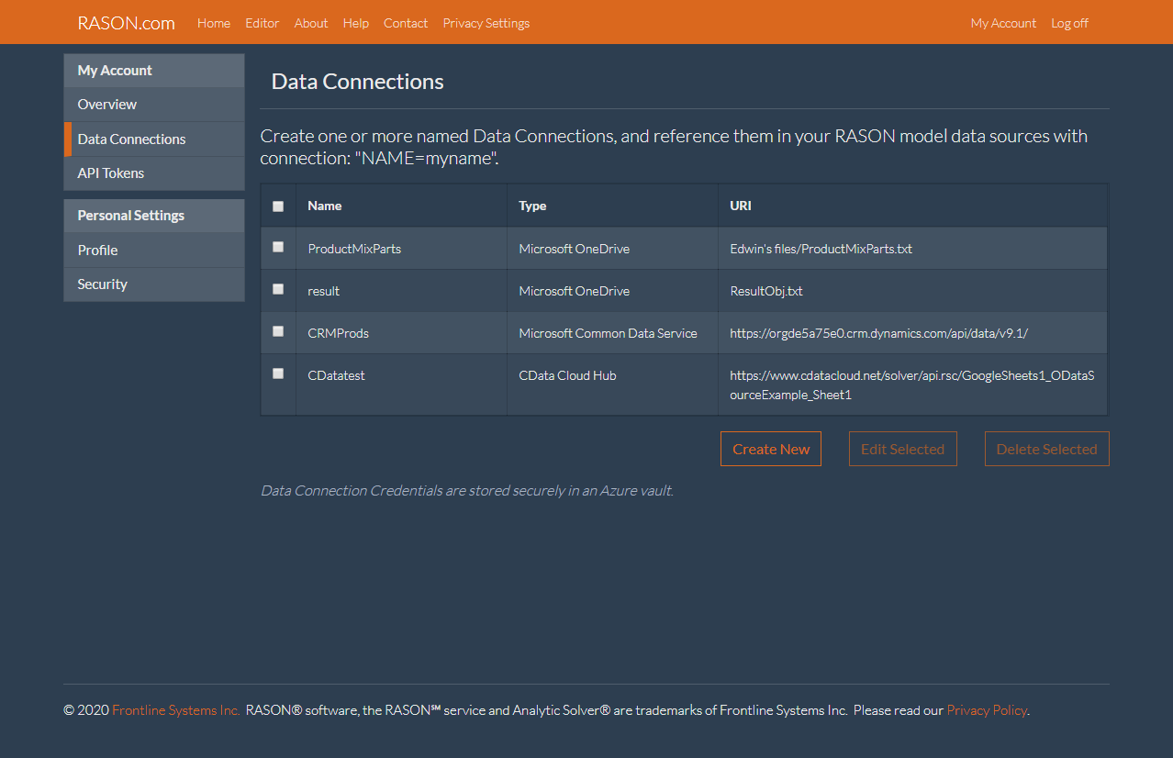Open the Overview sidebar item

click(x=107, y=105)
